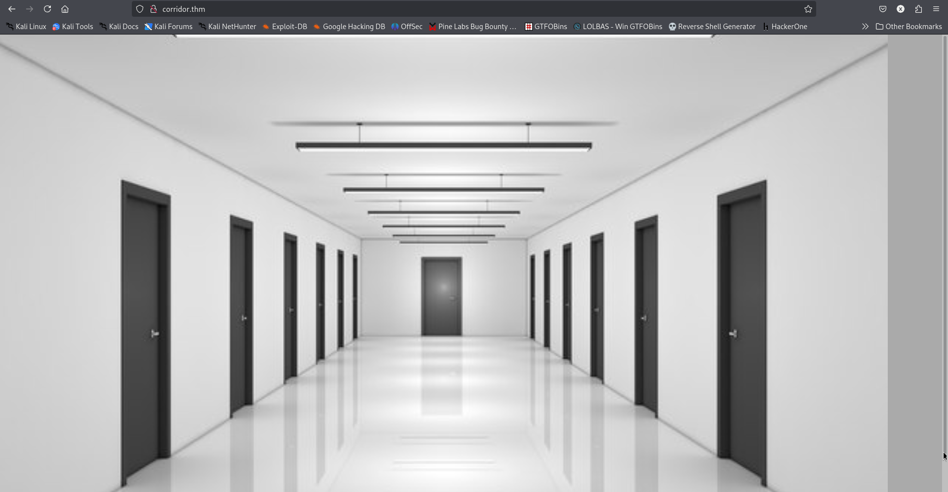948x492 pixels.
Task: Click the nearest large door on left wall
Action: pos(146,333)
